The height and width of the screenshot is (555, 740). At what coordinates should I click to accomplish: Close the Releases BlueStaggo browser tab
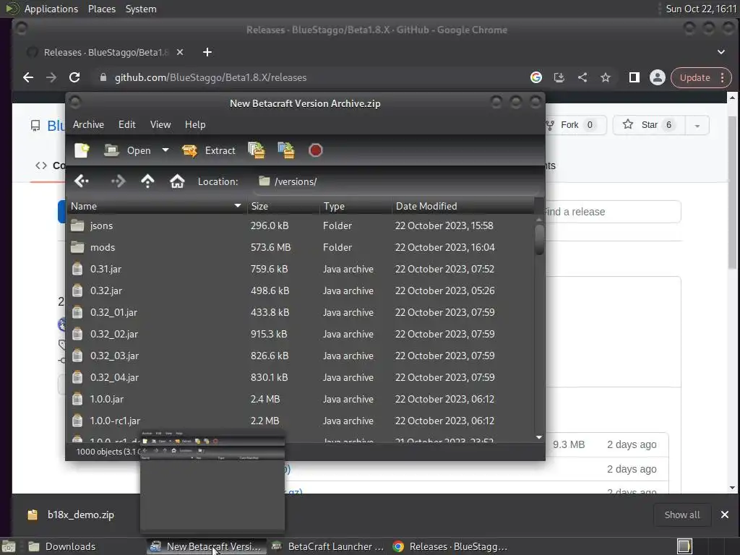180,52
